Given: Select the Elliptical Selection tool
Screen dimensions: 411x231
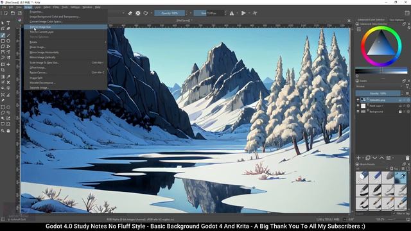Looking at the screenshot, I should click(8, 107).
